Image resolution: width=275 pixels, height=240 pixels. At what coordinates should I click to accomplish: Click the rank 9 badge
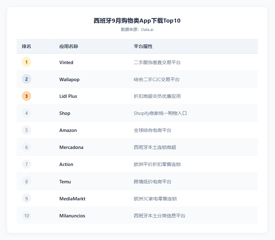coord(26,199)
